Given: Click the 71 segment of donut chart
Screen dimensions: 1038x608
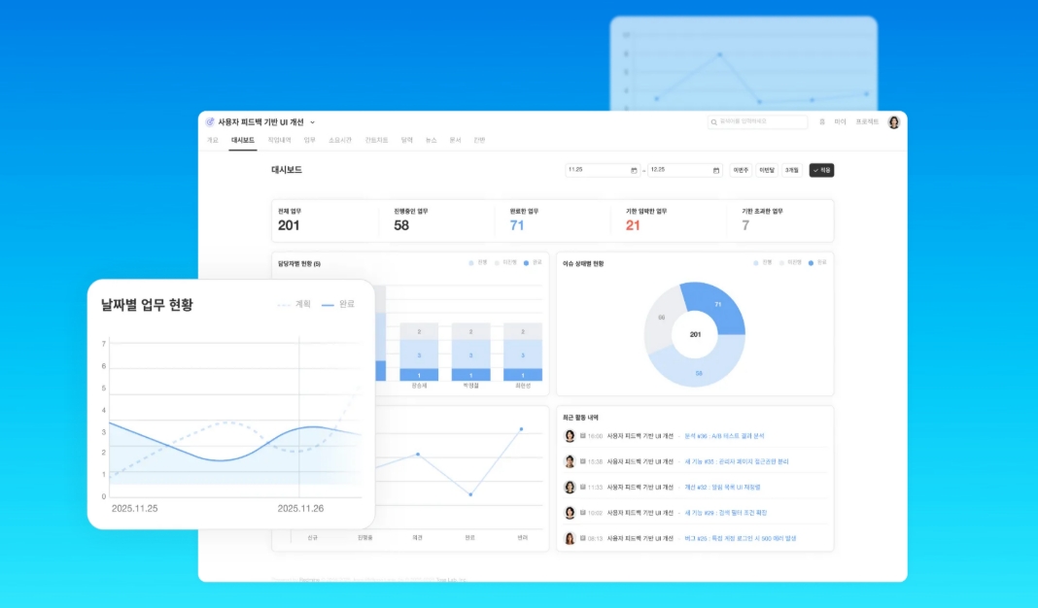Looking at the screenshot, I should [717, 304].
